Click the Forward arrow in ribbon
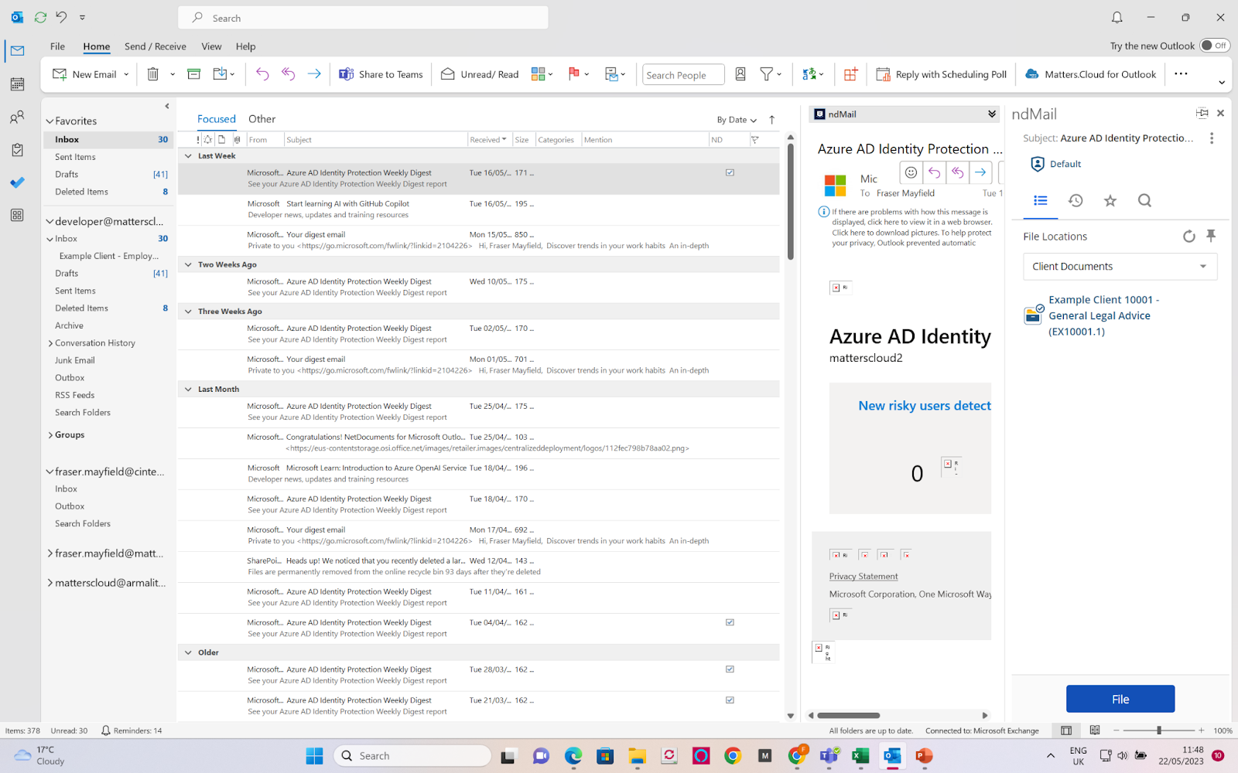 [314, 74]
